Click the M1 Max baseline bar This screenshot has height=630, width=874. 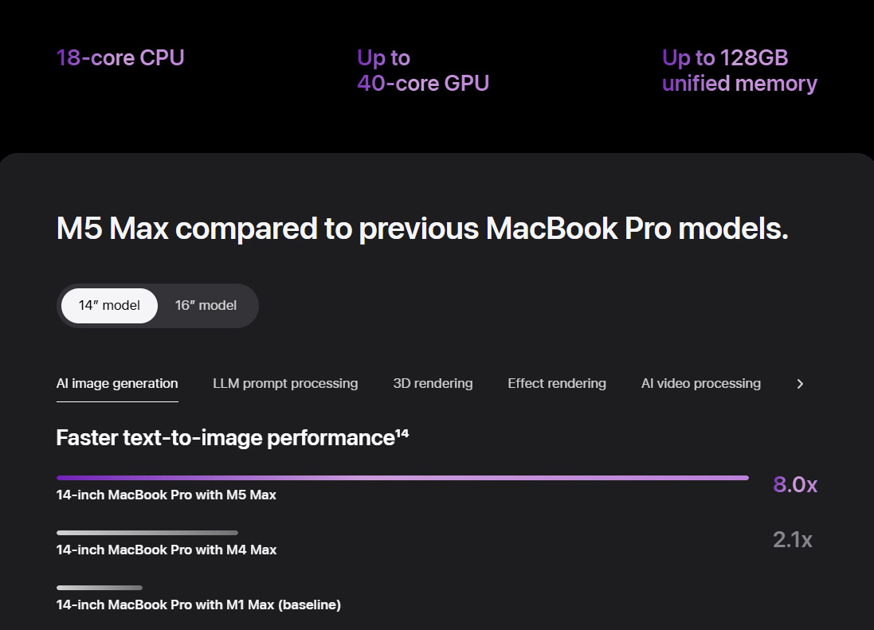(x=98, y=587)
